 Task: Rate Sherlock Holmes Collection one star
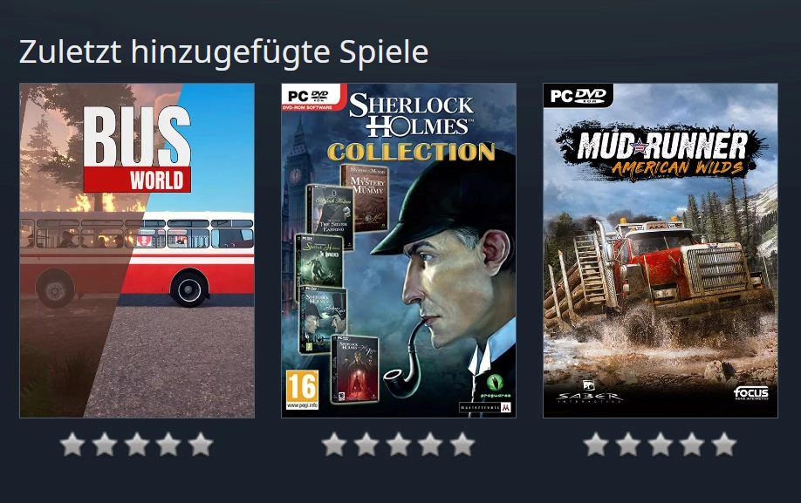click(334, 445)
